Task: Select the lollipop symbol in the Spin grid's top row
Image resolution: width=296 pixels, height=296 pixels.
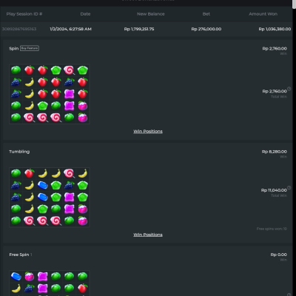Action: pyautogui.click(x=69, y=70)
